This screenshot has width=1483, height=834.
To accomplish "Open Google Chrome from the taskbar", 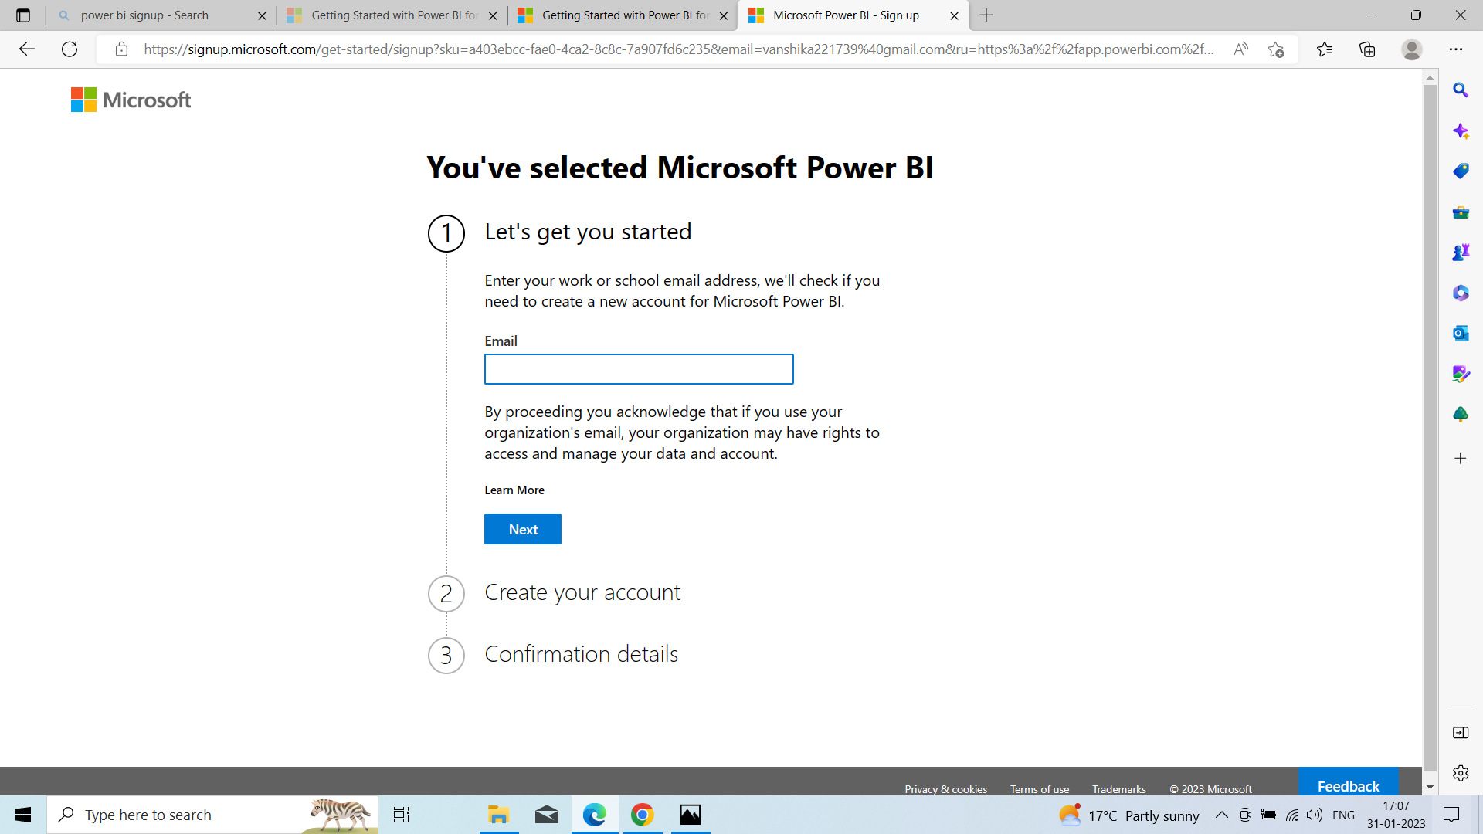I will click(643, 815).
